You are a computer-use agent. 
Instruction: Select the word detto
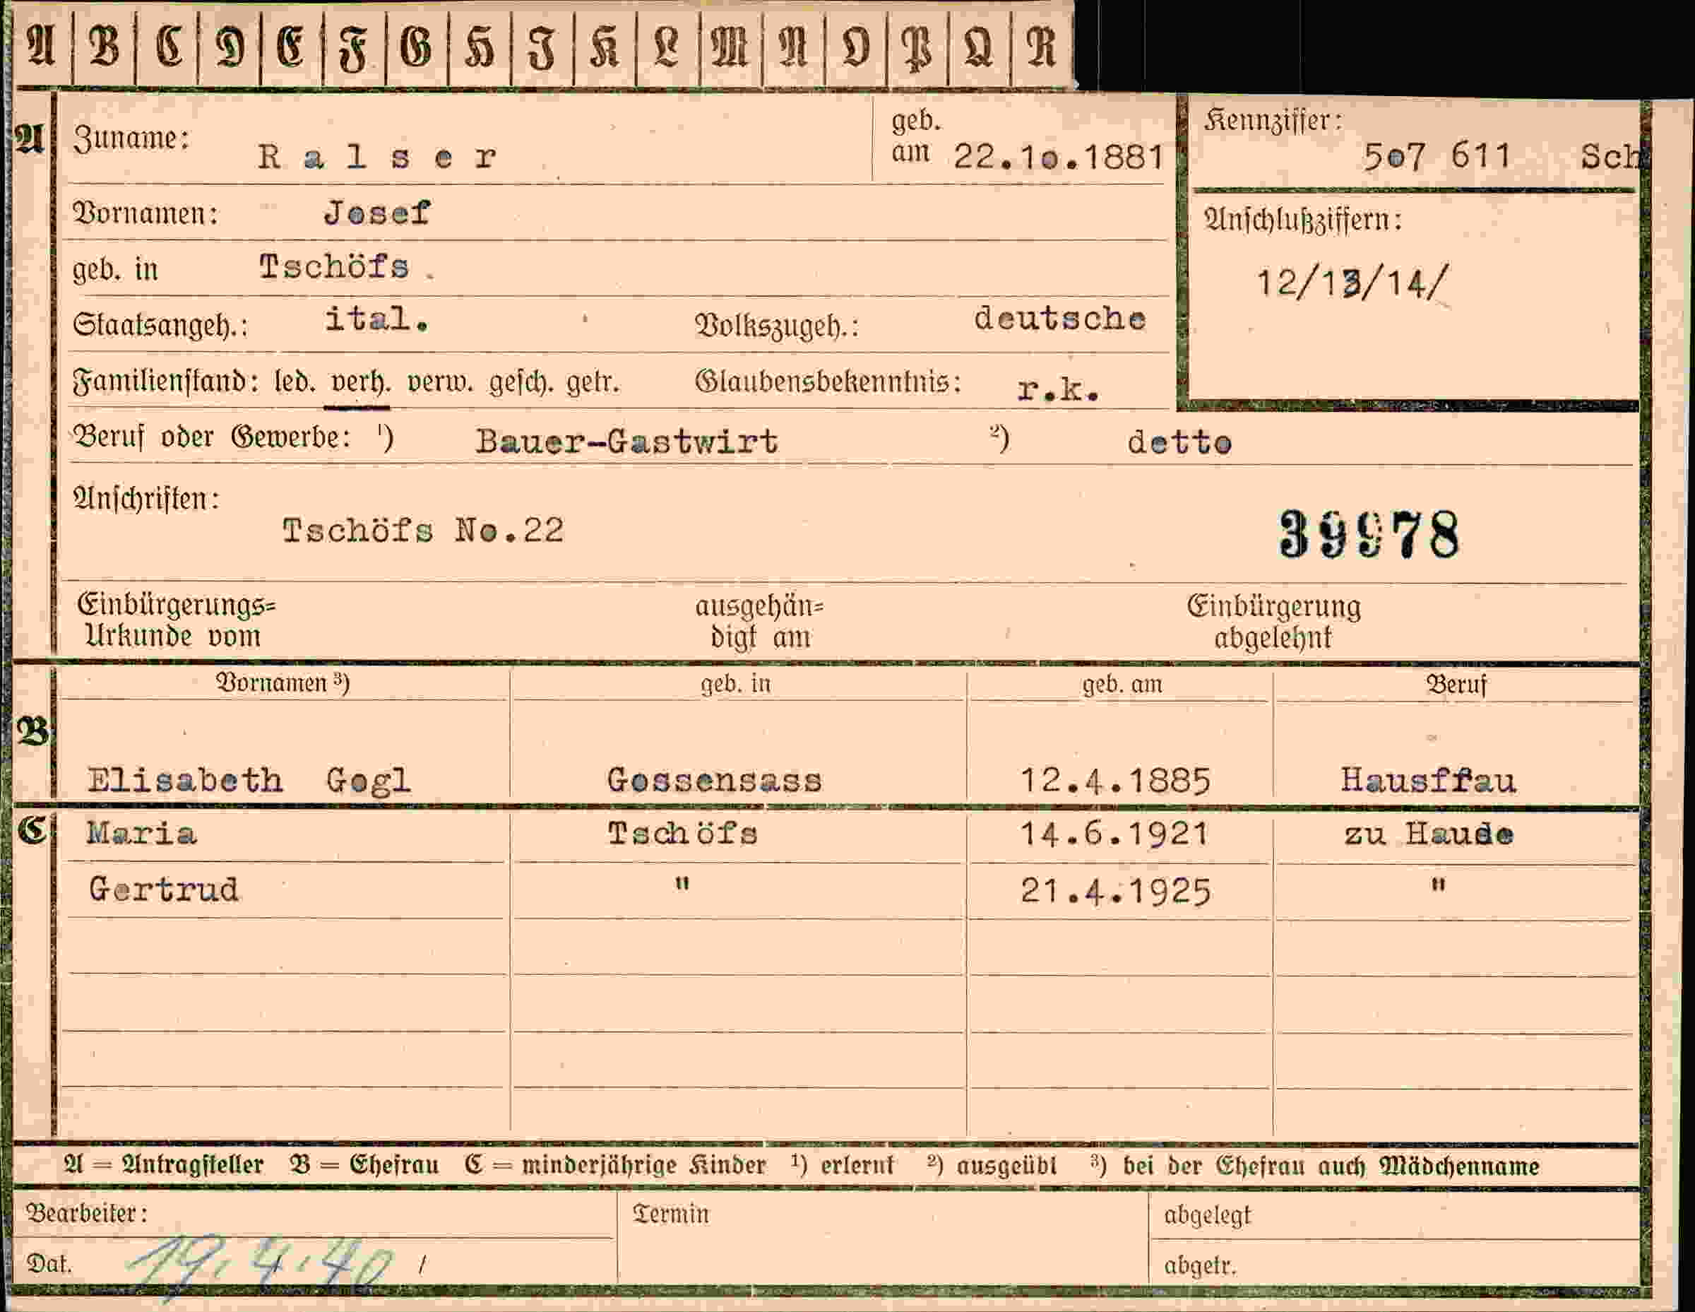click(x=1179, y=443)
